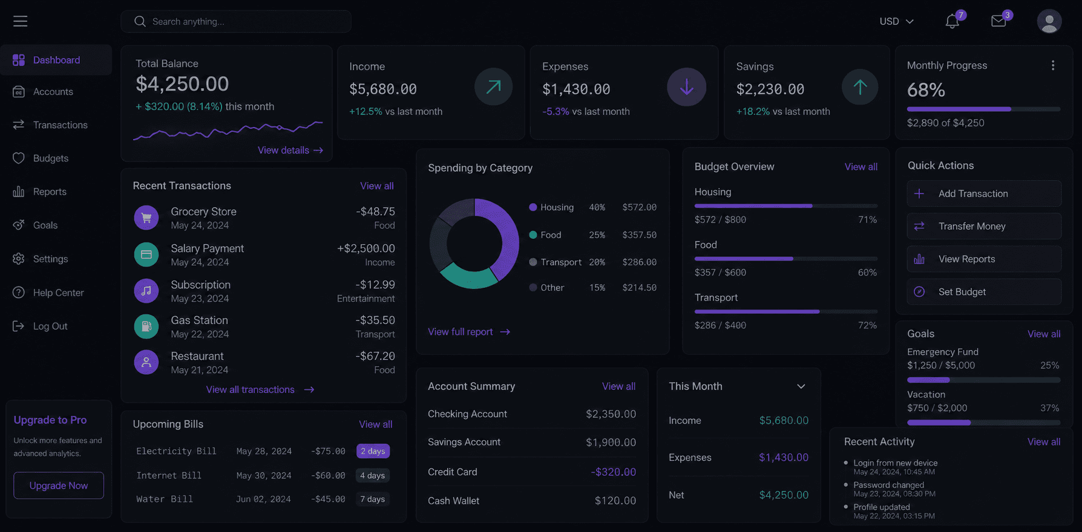This screenshot has width=1082, height=532.
Task: Click the Food teal legend dot
Action: click(533, 235)
